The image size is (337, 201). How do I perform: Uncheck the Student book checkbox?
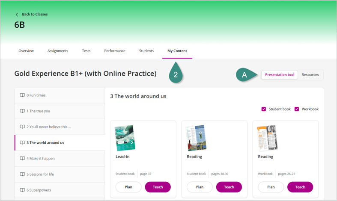pyautogui.click(x=264, y=109)
